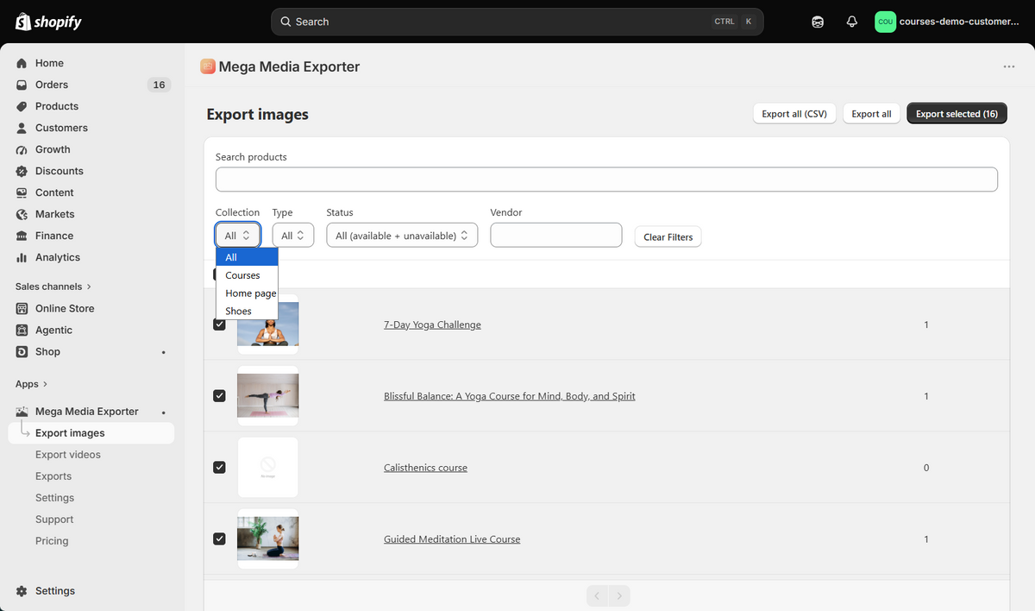Focus the Vendor input field
This screenshot has height=611, width=1035.
click(x=556, y=235)
